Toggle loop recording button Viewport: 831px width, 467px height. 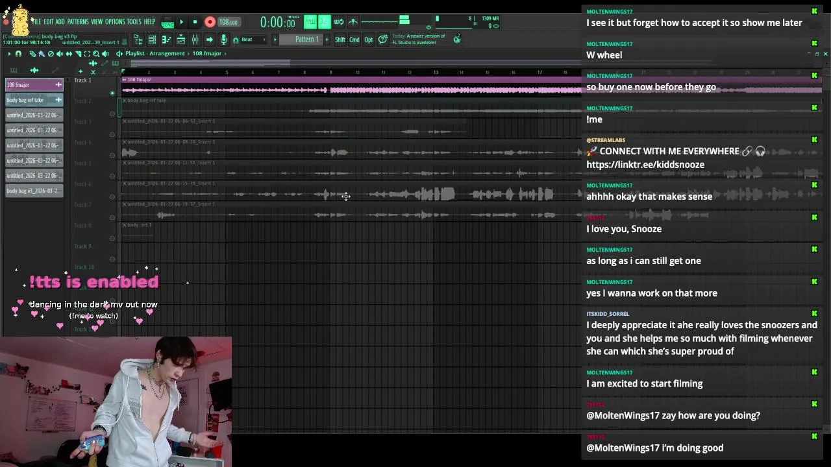339,22
